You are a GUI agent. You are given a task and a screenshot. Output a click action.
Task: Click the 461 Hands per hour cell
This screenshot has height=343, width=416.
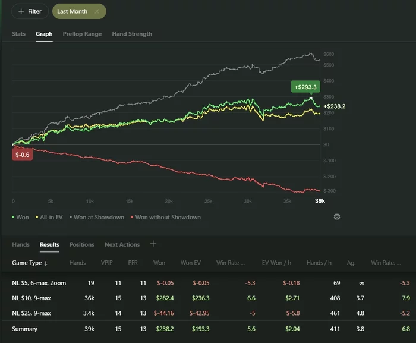(x=335, y=313)
